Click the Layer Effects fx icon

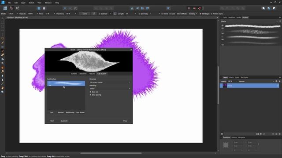click(x=264, y=134)
